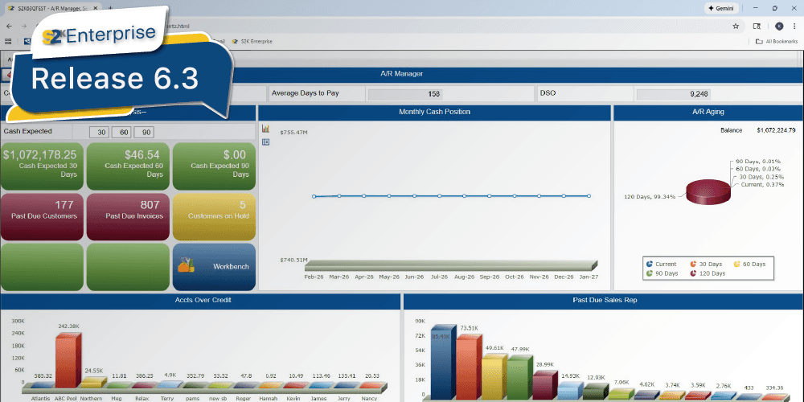Toggle Current in the A/R Aging legend
This screenshot has width=804, height=402.
point(662,264)
